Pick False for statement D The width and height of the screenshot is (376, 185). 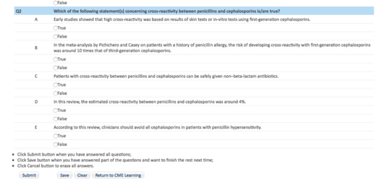click(x=56, y=119)
